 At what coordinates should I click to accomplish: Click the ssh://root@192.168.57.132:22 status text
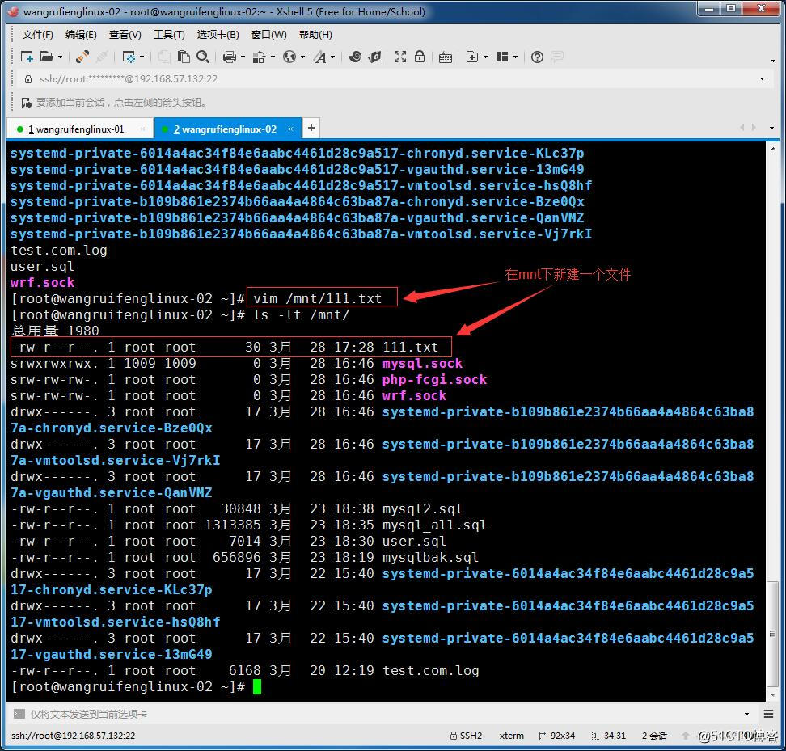click(74, 736)
